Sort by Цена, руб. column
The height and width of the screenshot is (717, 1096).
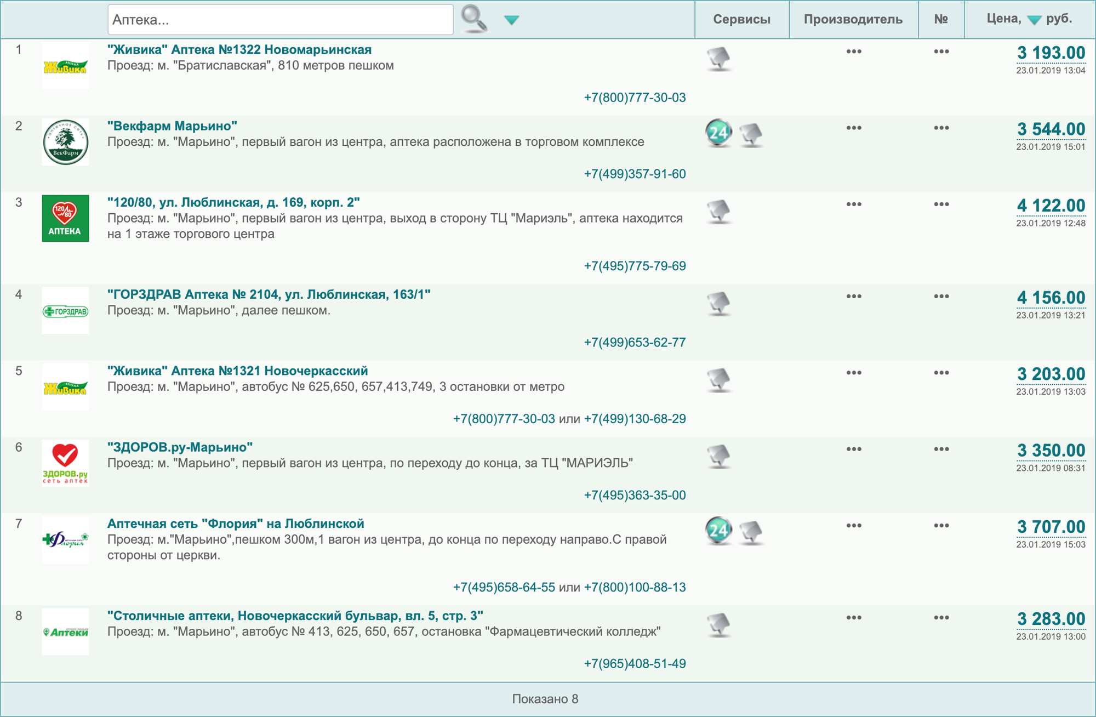[x=1030, y=19]
